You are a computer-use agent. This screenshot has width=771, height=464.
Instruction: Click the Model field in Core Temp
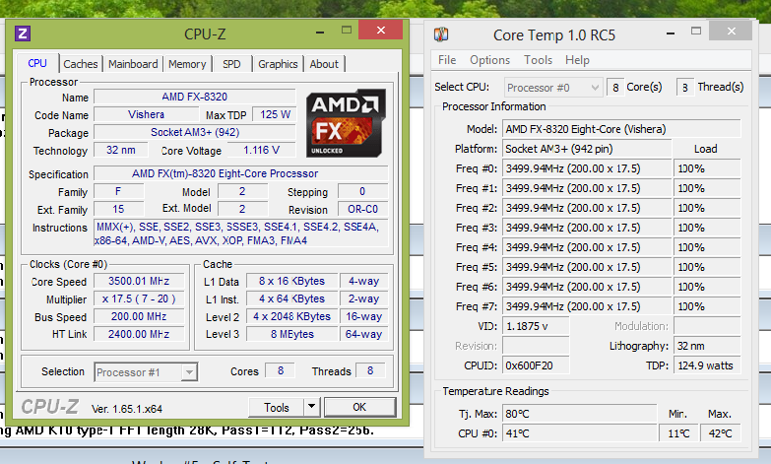pos(621,129)
